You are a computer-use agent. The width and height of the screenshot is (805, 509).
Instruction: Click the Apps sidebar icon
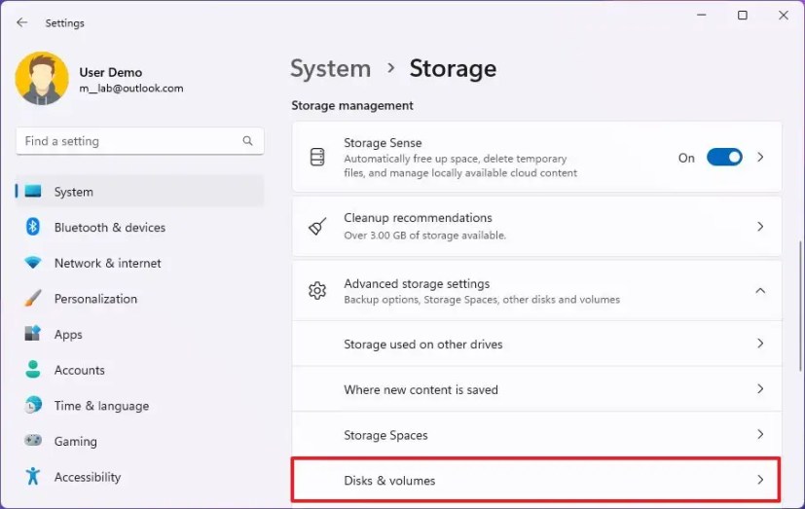(33, 334)
